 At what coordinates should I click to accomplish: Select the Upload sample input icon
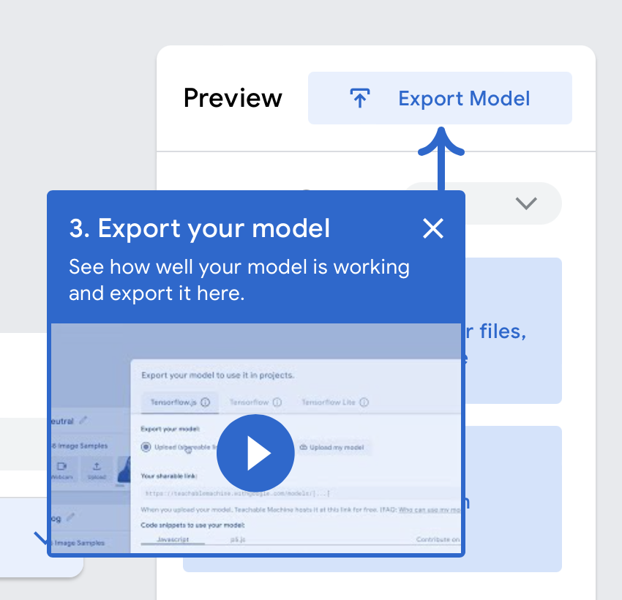[97, 467]
